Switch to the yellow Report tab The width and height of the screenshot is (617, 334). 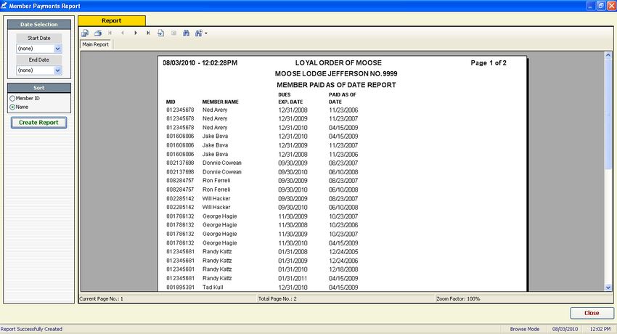(x=112, y=21)
